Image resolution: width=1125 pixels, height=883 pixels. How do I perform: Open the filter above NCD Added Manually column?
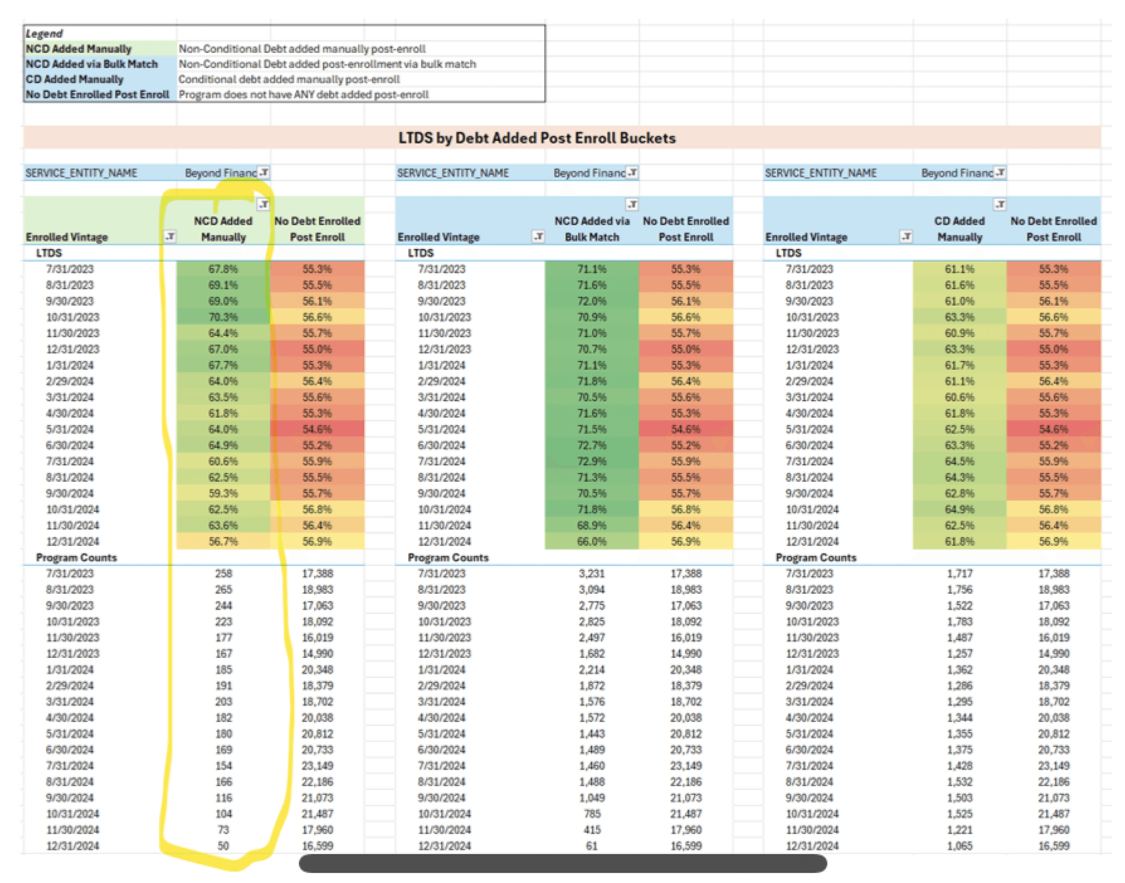[x=264, y=205]
